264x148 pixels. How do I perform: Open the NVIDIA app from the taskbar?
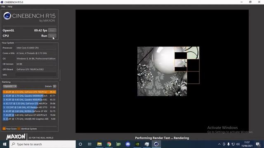tap(137, 144)
